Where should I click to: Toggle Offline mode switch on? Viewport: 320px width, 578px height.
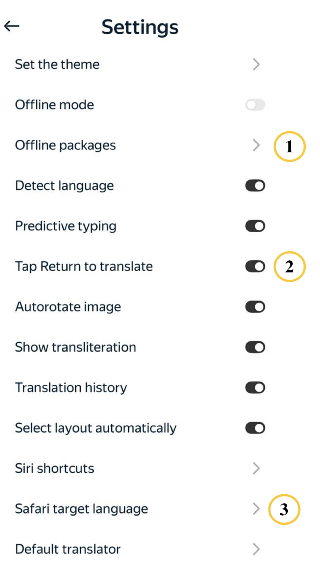tap(255, 105)
